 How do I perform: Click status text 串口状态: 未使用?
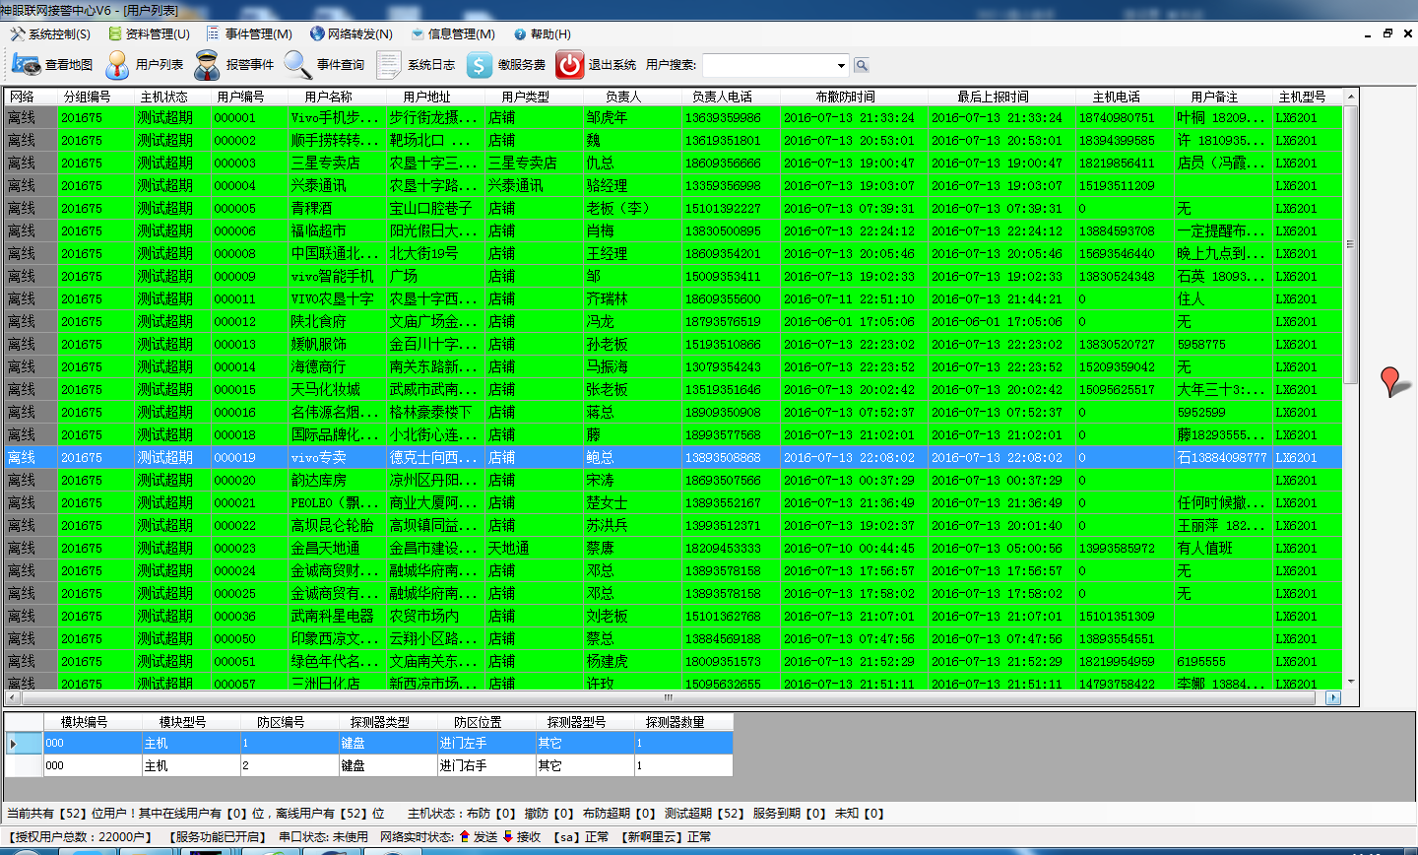(x=323, y=836)
